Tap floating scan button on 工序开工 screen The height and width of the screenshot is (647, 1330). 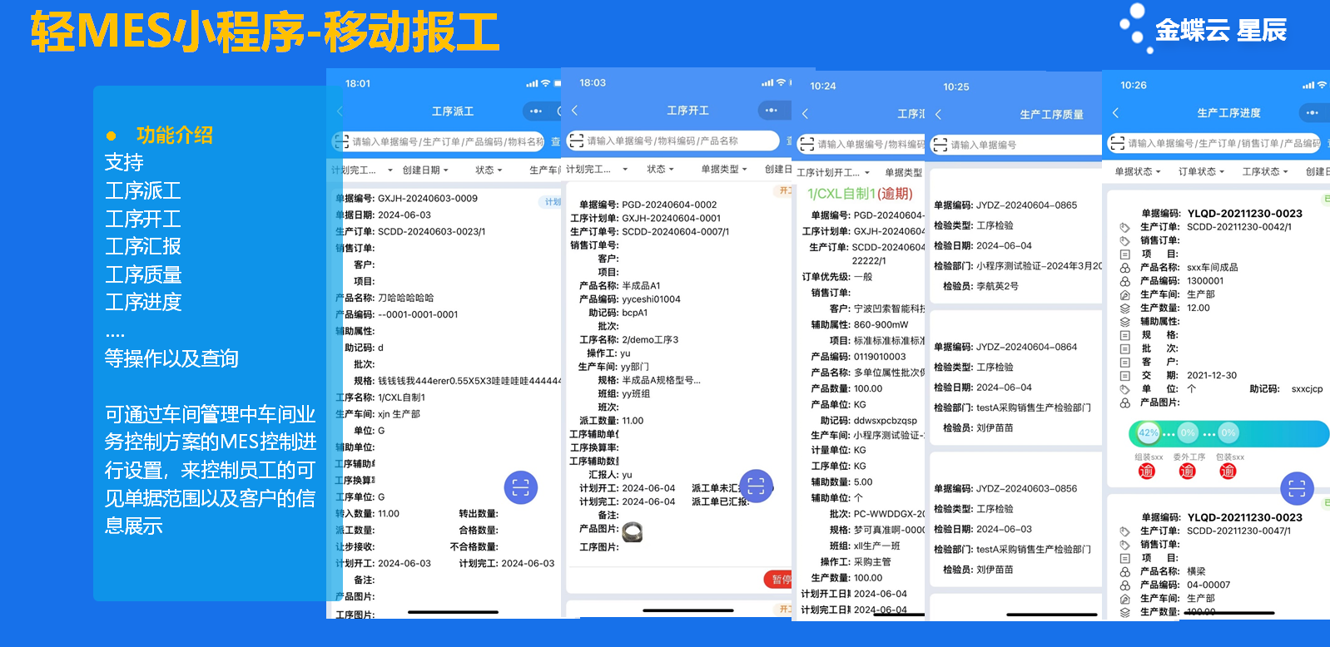pos(756,486)
